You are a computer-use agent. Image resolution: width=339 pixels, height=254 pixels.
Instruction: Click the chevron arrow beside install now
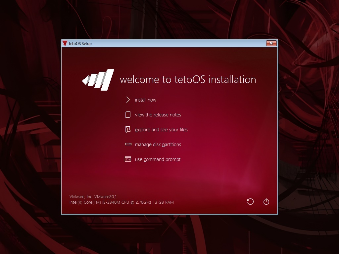(128, 100)
